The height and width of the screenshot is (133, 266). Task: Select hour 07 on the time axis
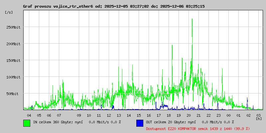pos(59,115)
